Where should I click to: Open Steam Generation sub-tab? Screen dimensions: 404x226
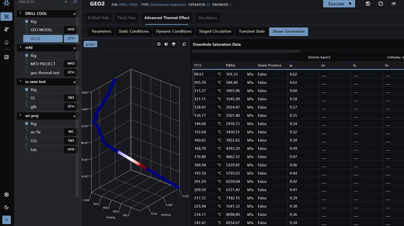288,31
